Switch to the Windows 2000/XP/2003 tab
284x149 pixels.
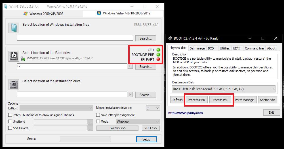coord(43,14)
